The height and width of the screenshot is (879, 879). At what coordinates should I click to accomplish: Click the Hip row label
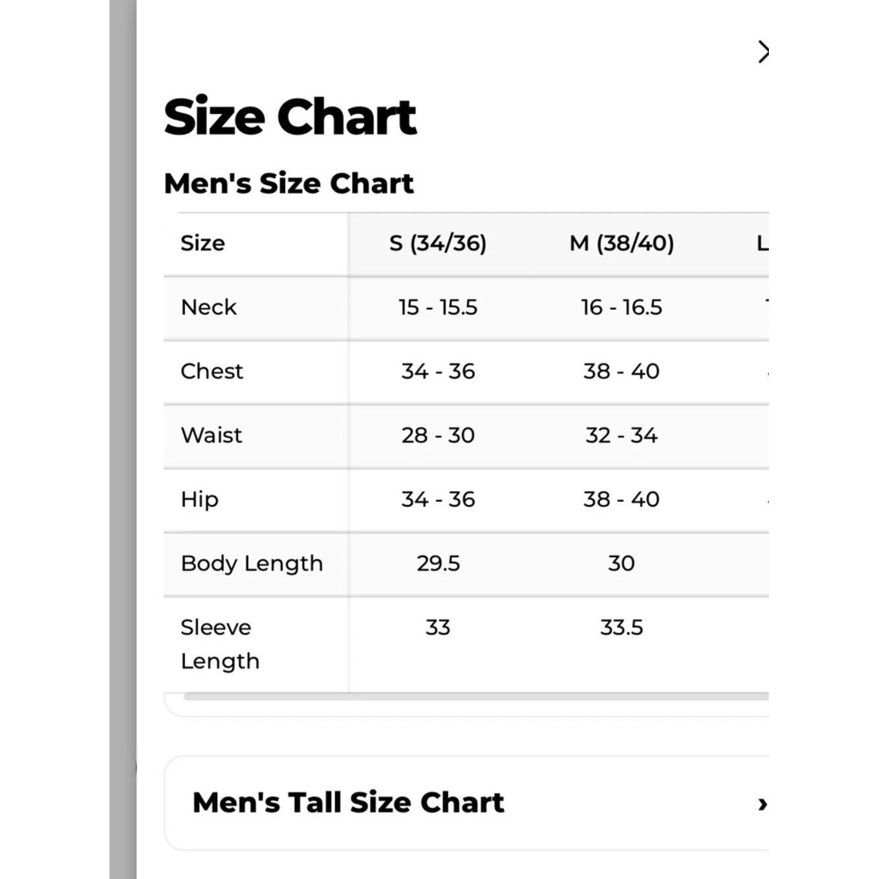pos(199,499)
